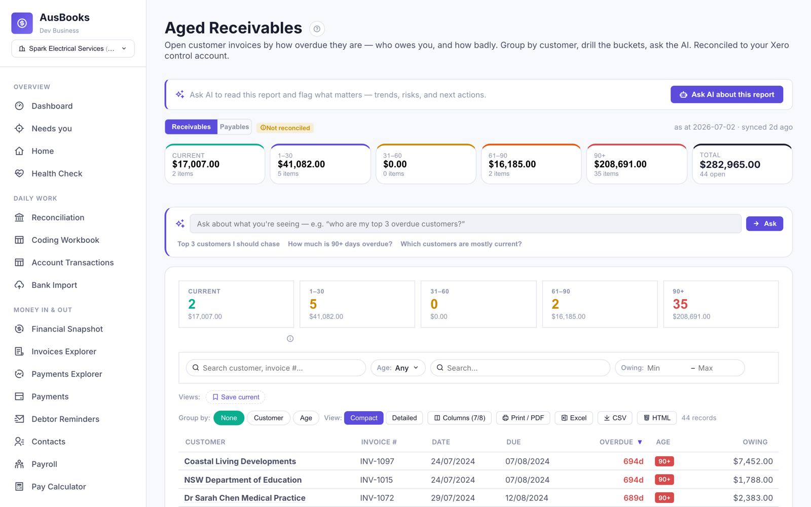Click the Ask about what you're seeing field
Screen dimensions: 811x507
tap(465, 224)
